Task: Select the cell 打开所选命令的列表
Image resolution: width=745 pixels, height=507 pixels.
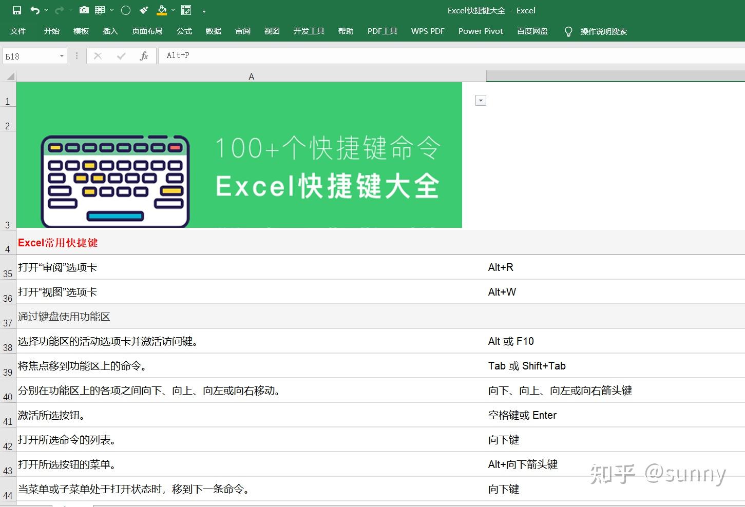Action: (252, 440)
